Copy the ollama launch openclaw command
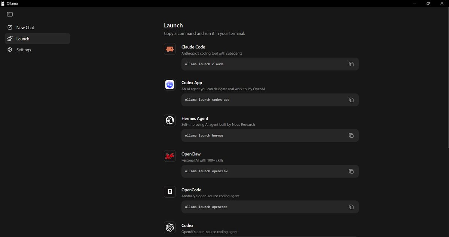The width and height of the screenshot is (449, 237). pos(351,171)
